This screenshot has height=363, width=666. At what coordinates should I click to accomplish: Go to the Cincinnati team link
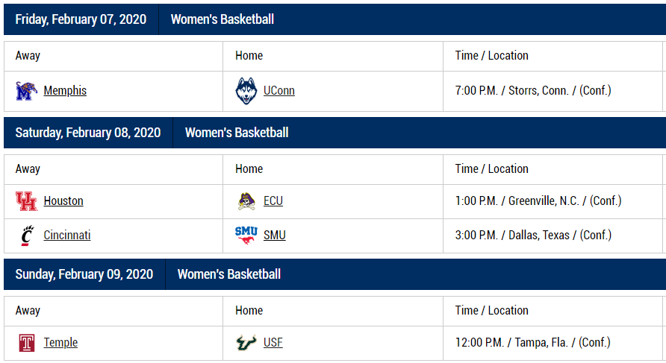click(67, 236)
